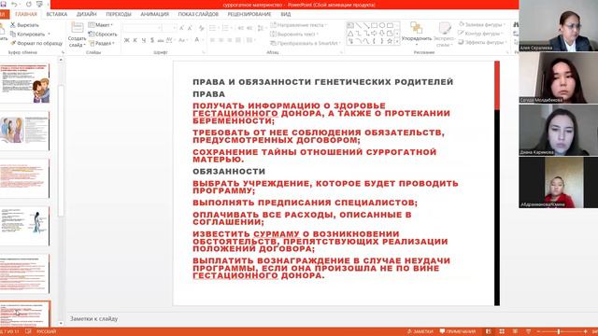Screen dimensions: 598x336
Task: Open character spacing AV menu
Action: click(170, 40)
